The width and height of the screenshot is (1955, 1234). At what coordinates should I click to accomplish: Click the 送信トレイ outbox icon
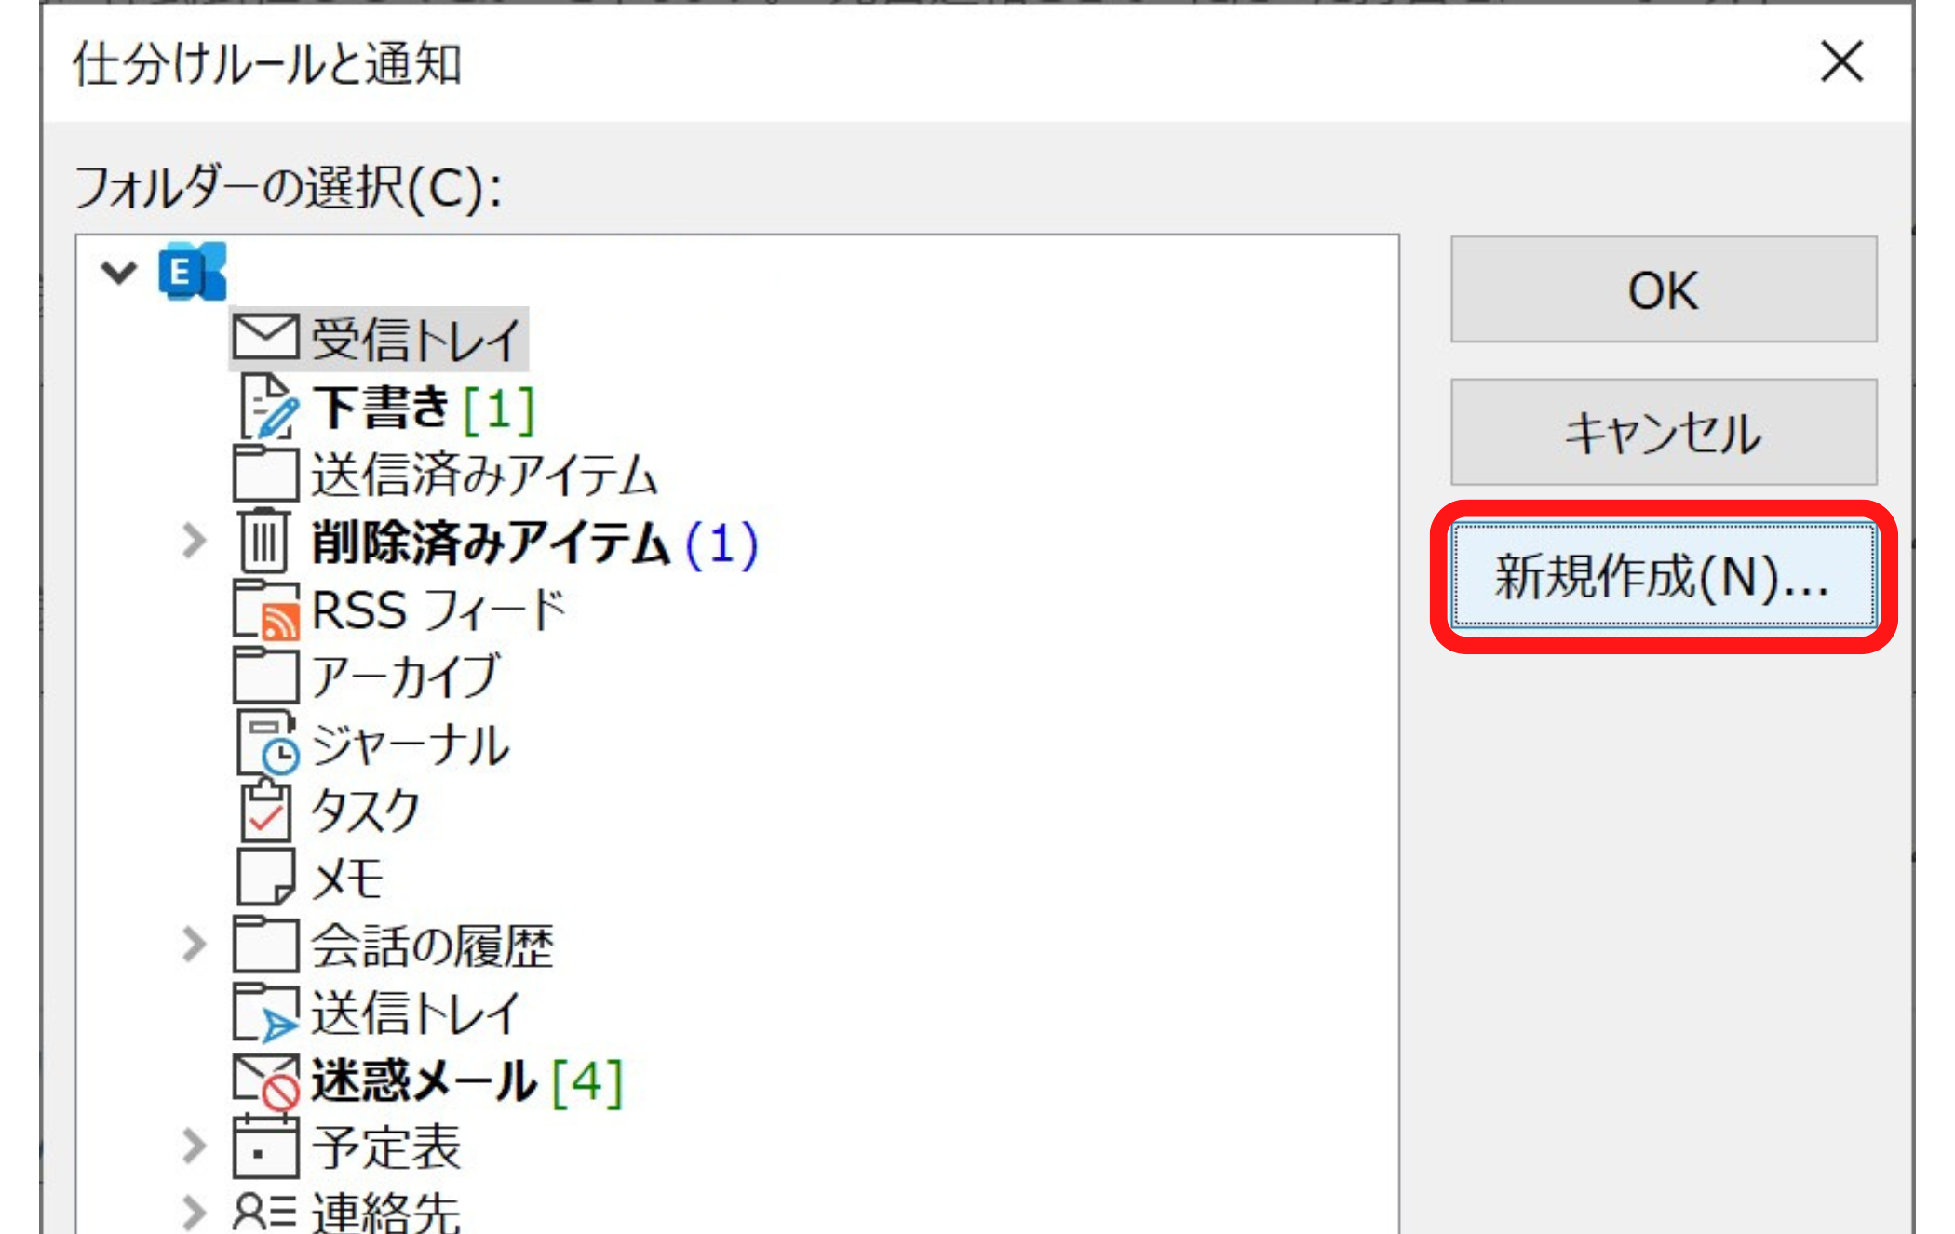(x=266, y=1012)
